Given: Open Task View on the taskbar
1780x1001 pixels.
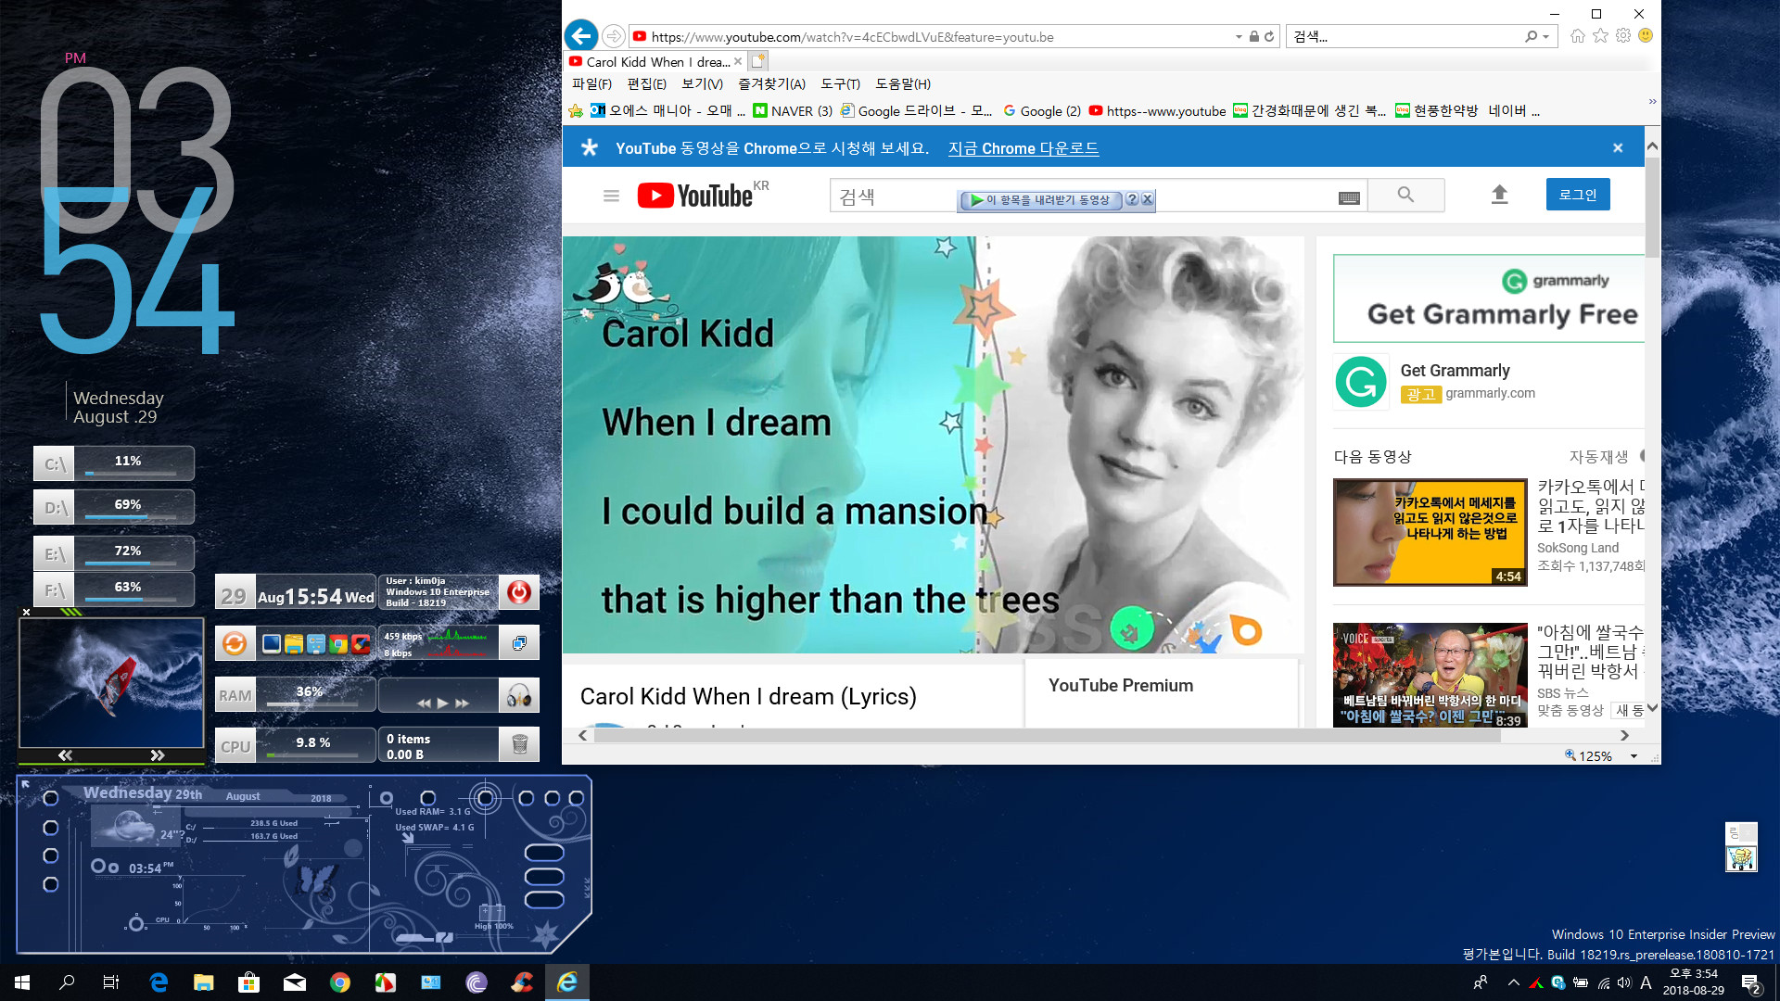Looking at the screenshot, I should click(111, 982).
